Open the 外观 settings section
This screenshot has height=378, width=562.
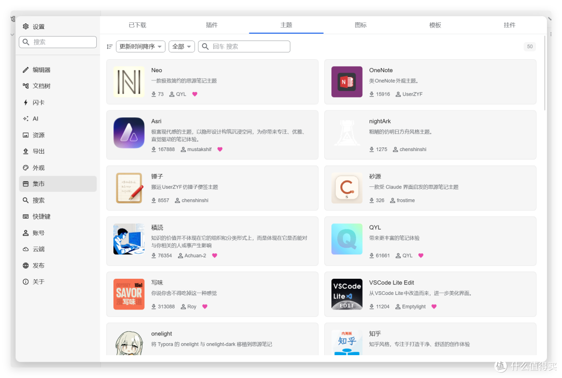tap(58, 168)
